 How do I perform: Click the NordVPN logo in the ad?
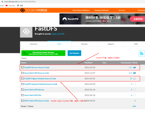(70, 19)
